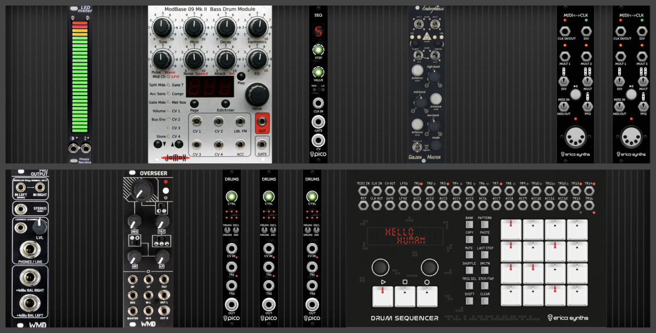The image size is (656, 333).
Task: Click the Record pad on the Drum Sequencer
Action: (427, 295)
